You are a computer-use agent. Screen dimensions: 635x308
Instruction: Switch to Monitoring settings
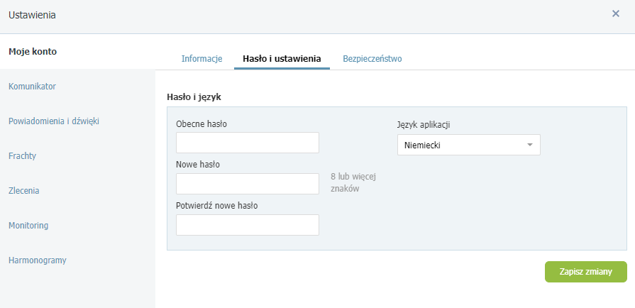[x=28, y=225]
